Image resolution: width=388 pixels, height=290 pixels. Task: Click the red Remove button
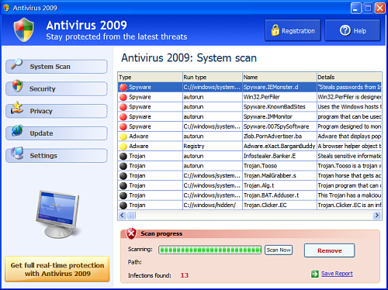point(329,250)
